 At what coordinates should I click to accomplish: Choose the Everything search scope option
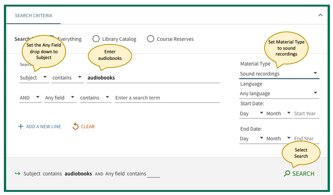coord(69,39)
